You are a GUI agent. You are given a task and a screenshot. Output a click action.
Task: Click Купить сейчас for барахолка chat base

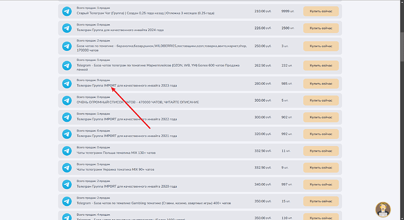(x=321, y=46)
